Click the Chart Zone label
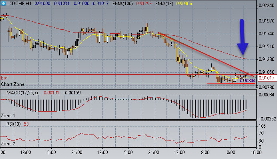277x159 pixels. click(x=12, y=84)
